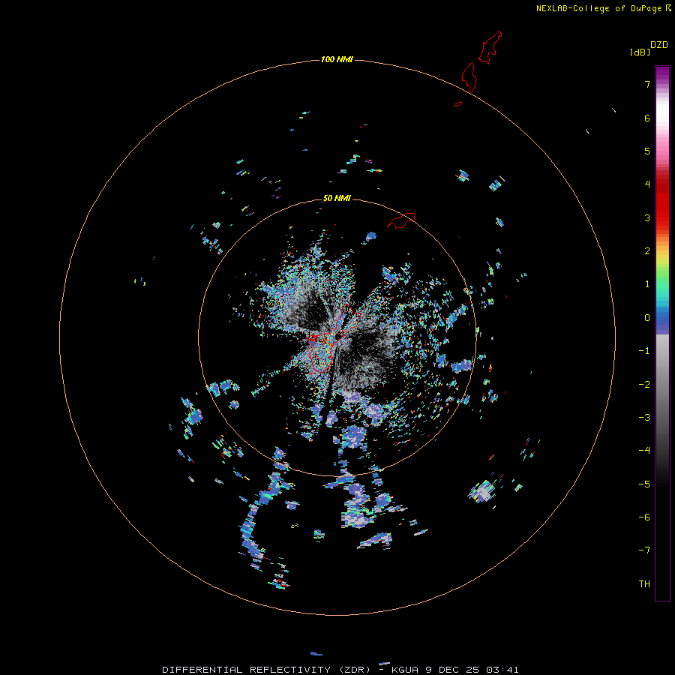Click the 9 DEC 25 date in the caption

point(452,670)
